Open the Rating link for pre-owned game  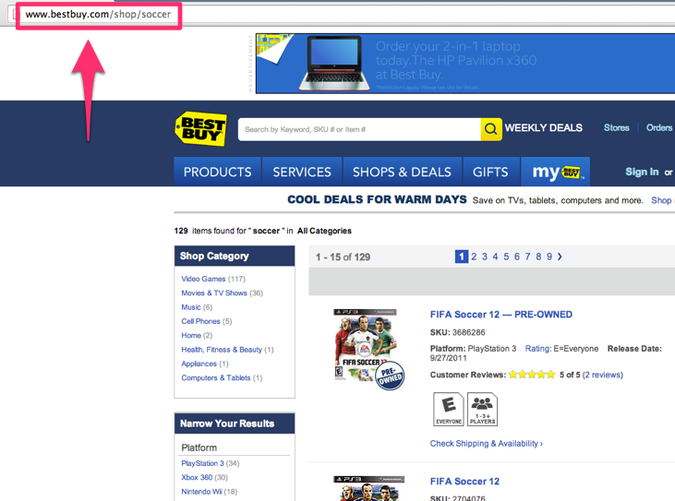coord(537,349)
